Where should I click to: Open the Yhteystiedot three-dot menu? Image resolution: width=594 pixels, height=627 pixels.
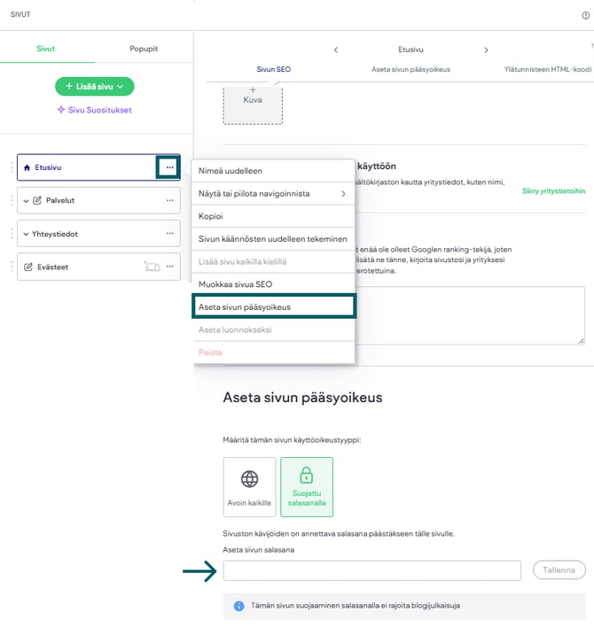169,234
